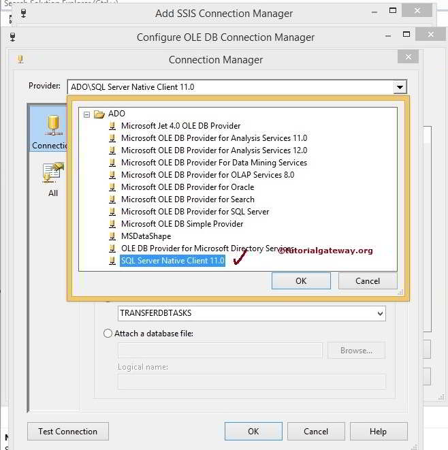The image size is (448, 450).
Task: Open Help for Connection Manager
Action: [379, 432]
